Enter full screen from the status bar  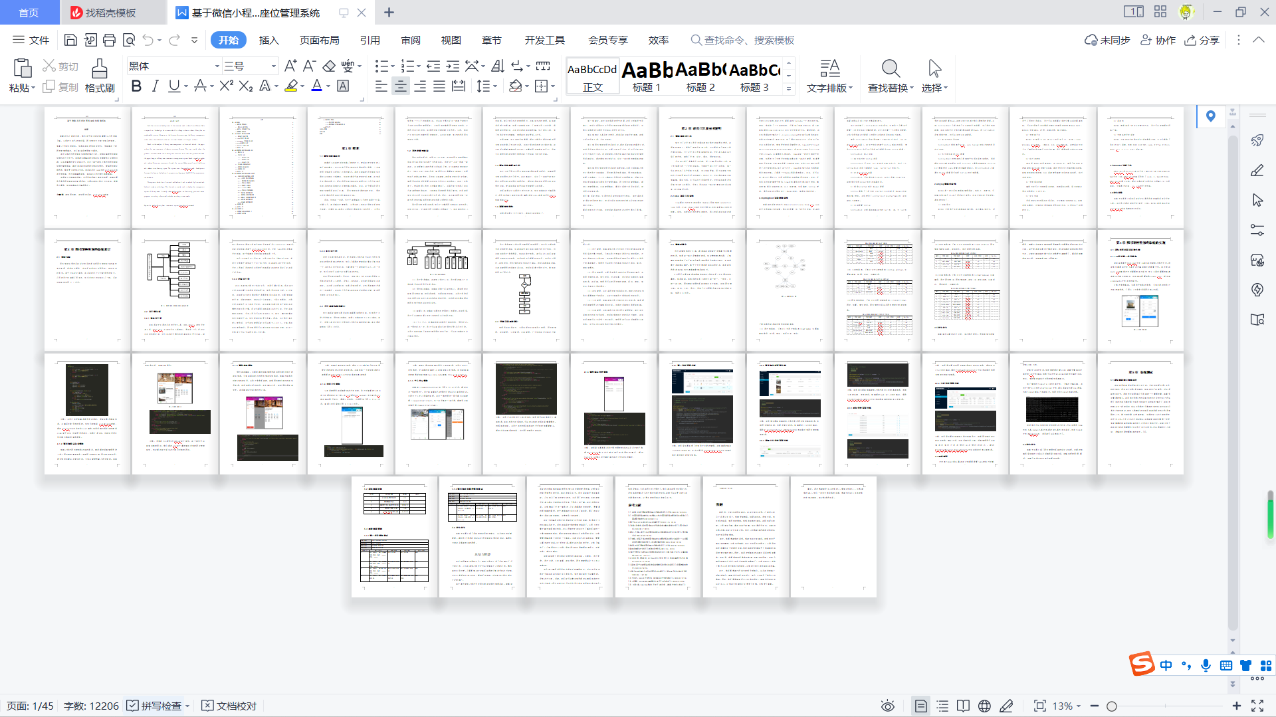click(x=1257, y=706)
